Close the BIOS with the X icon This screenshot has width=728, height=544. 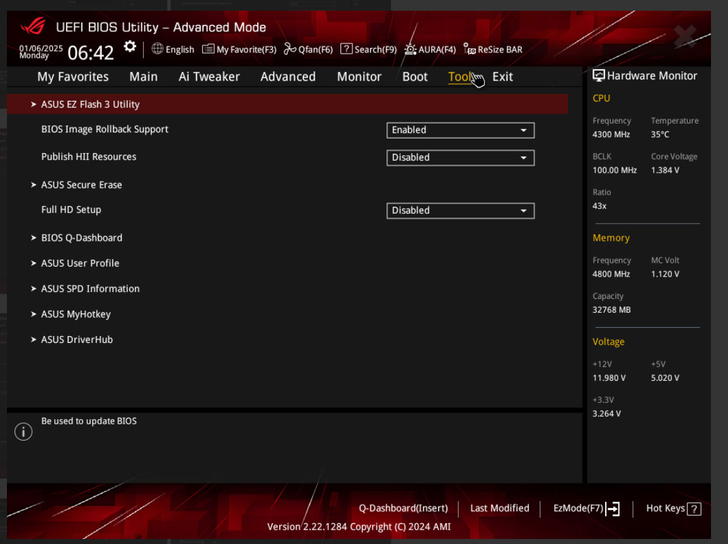pyautogui.click(x=685, y=36)
